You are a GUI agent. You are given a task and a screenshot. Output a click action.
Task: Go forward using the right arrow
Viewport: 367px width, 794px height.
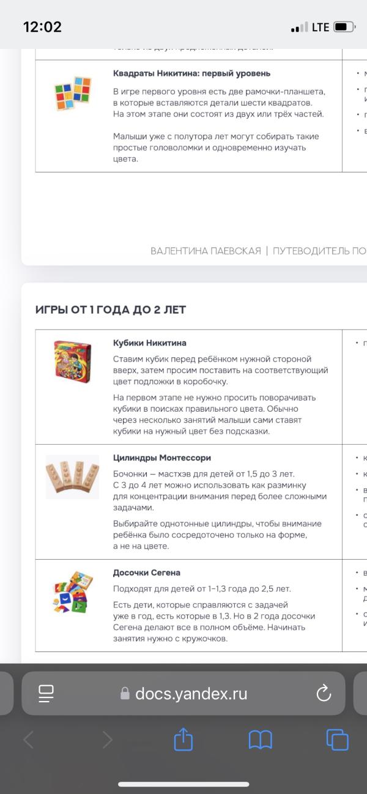(x=107, y=740)
